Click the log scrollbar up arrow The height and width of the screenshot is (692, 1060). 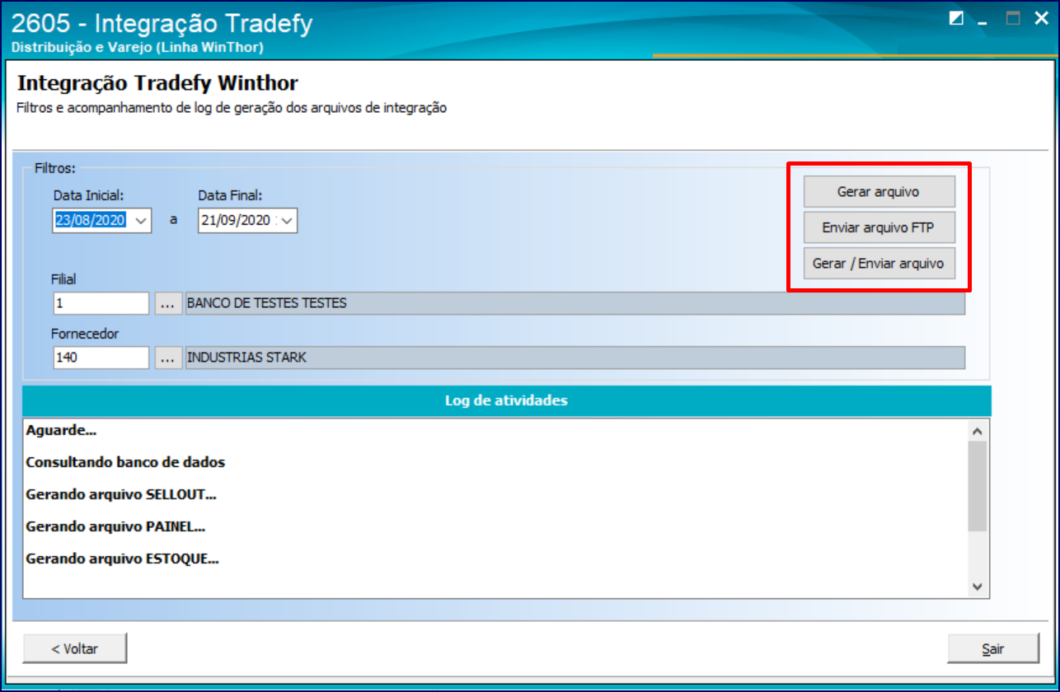[978, 431]
